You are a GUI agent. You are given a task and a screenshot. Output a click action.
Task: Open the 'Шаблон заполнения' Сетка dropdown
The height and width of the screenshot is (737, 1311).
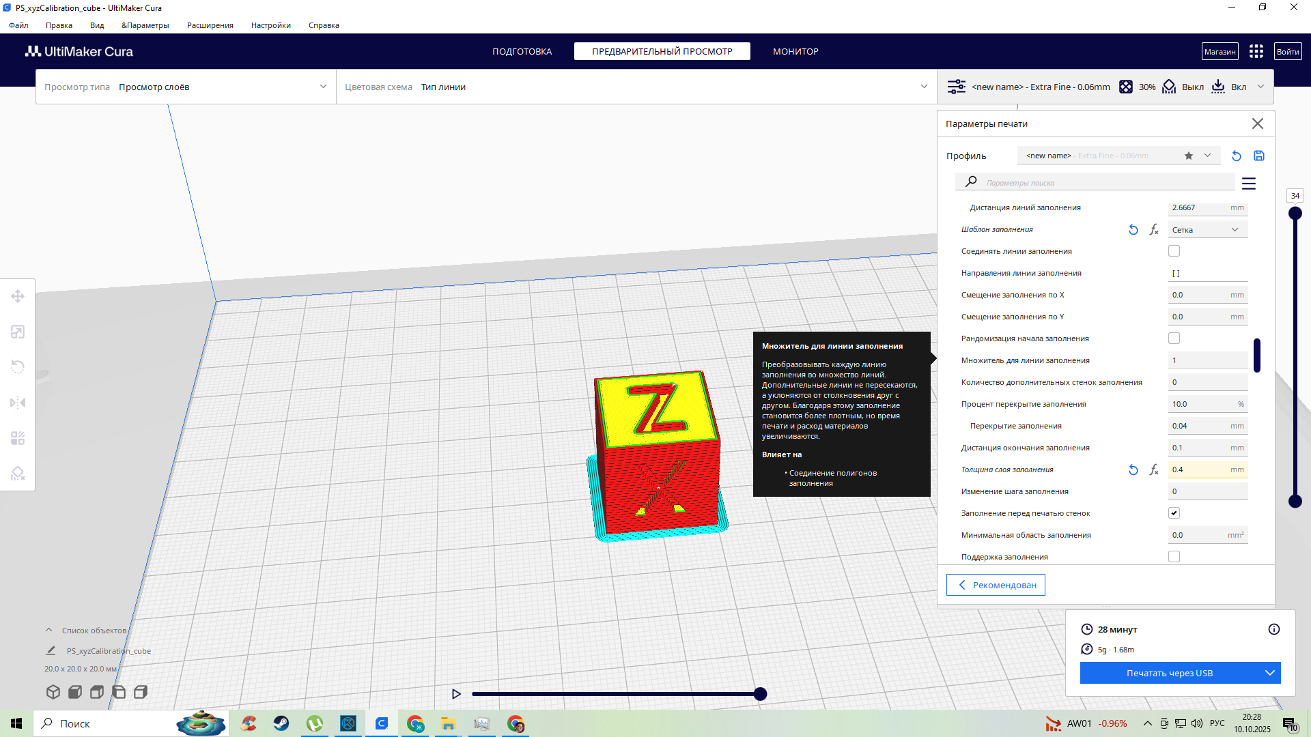(x=1207, y=230)
